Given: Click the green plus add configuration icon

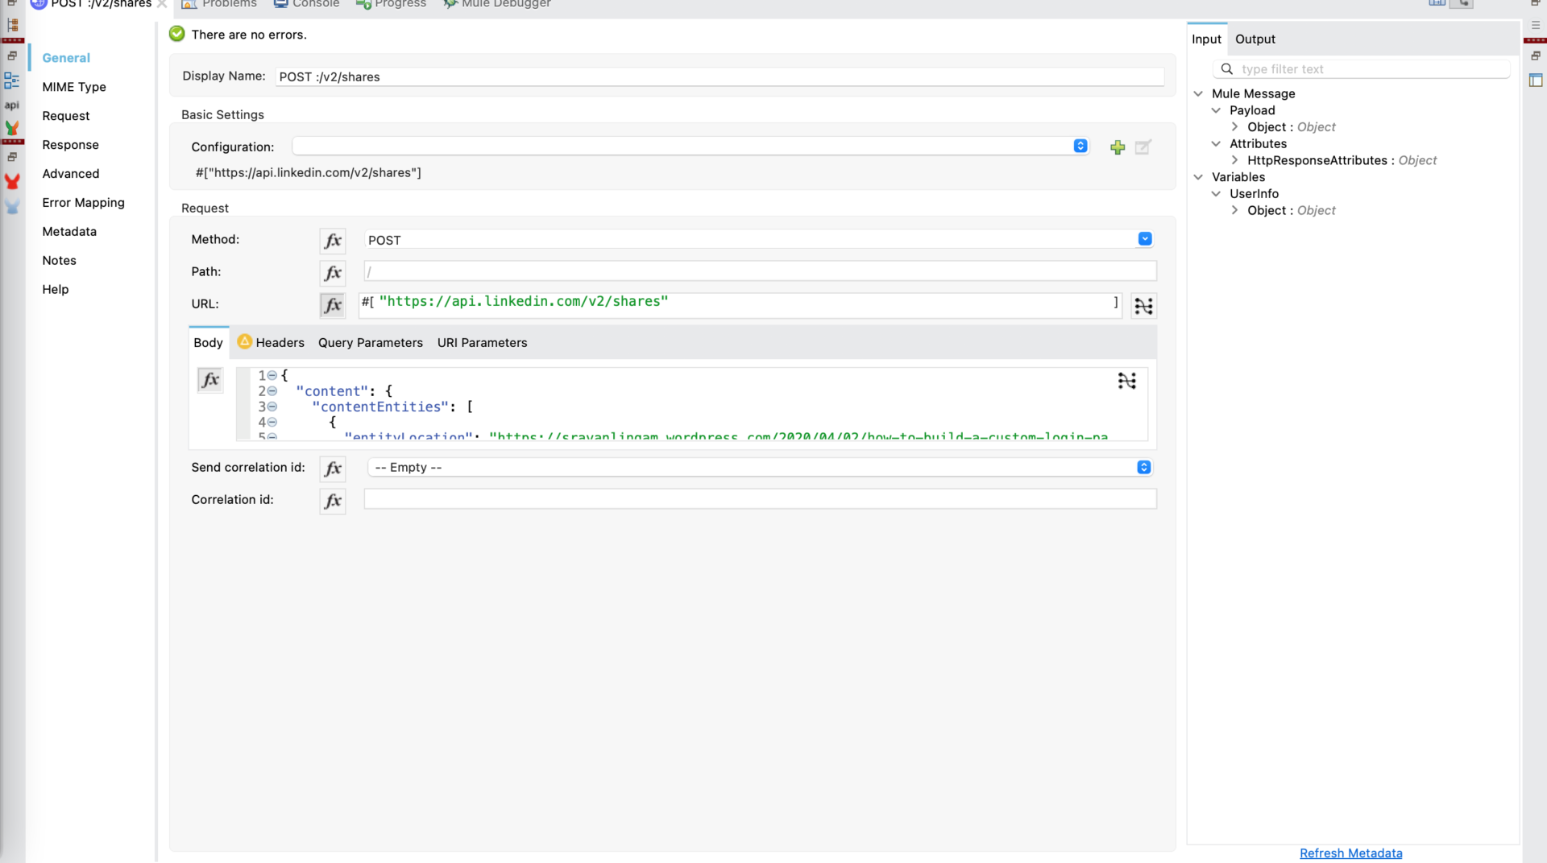Looking at the screenshot, I should pos(1118,147).
